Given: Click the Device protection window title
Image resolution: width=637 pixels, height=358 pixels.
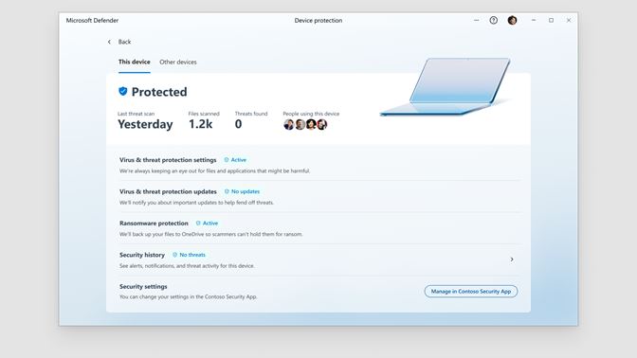Looking at the screenshot, I should pos(318,20).
